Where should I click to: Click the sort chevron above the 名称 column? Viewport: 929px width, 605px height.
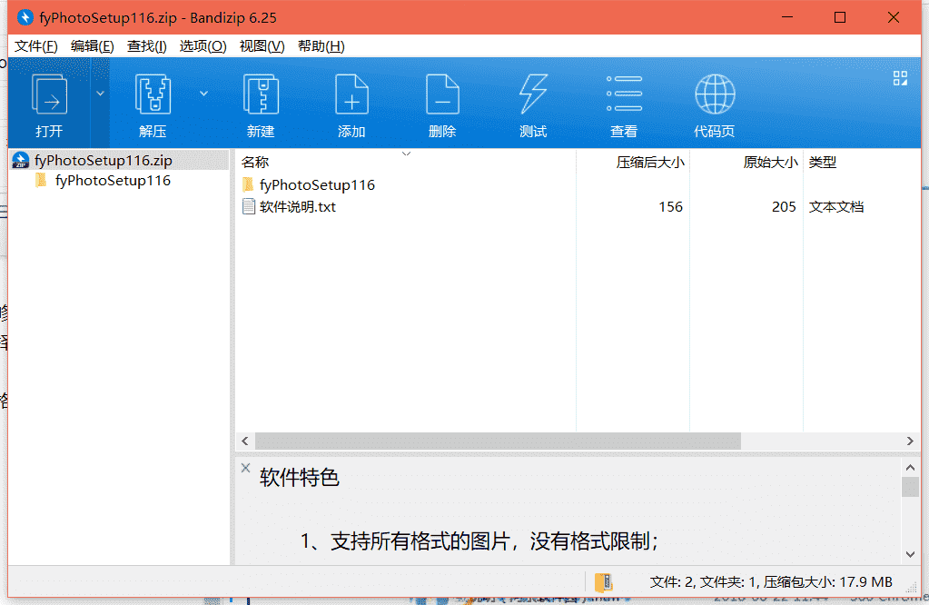pos(407,154)
